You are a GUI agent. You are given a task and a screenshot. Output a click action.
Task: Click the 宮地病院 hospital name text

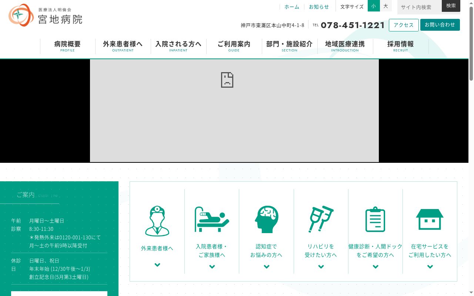(60, 19)
